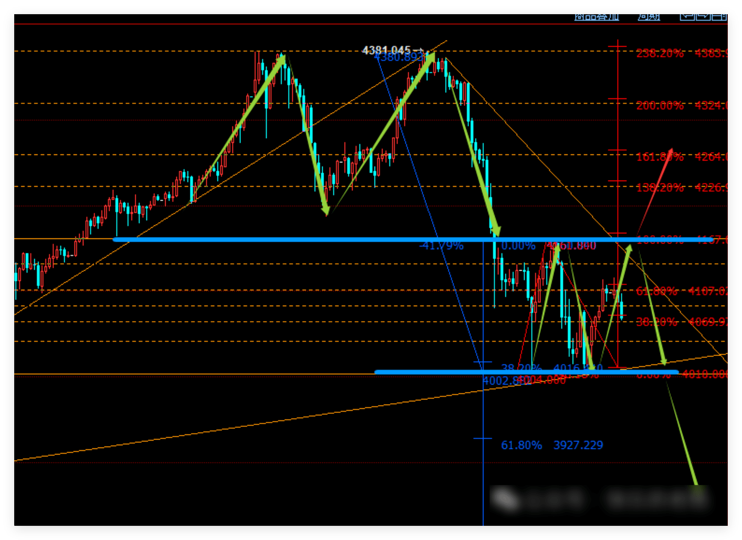Click the blue 61.80% 3927.229 label
Image resolution: width=742 pixels, height=540 pixels.
552,445
